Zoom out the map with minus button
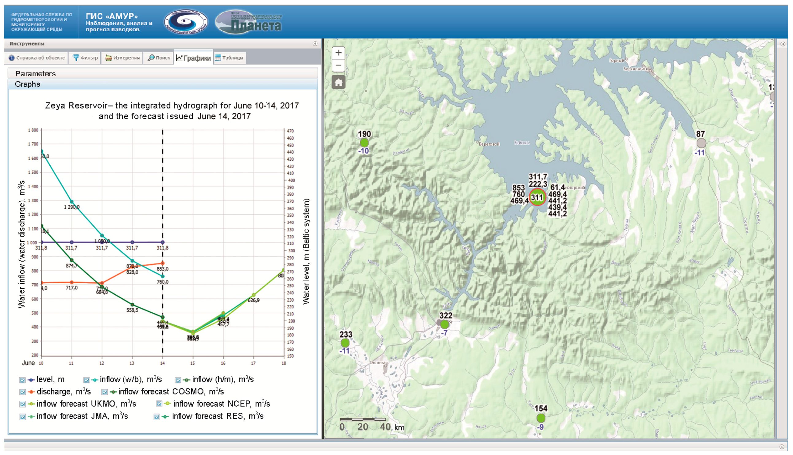The image size is (793, 455). (338, 66)
